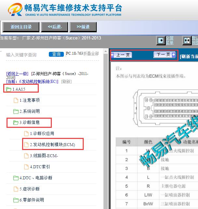198x209 pixels.
Task: Collapse the 1.4A15 folder
Action: click(x=19, y=89)
